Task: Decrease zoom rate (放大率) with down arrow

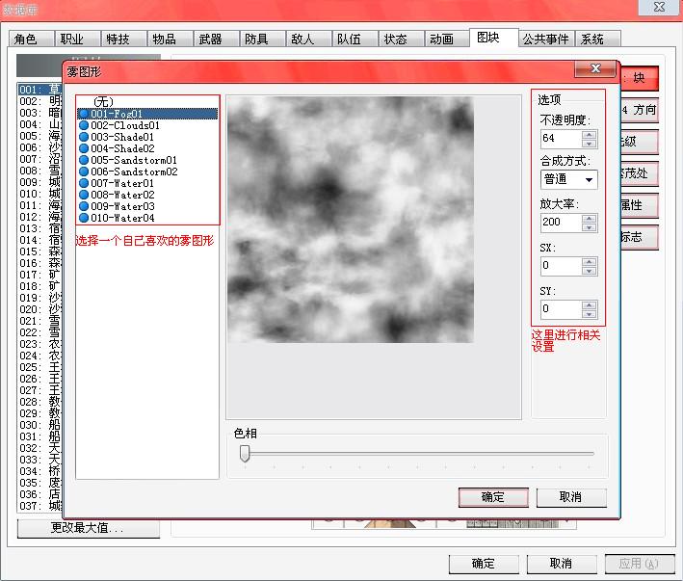Action: (589, 227)
